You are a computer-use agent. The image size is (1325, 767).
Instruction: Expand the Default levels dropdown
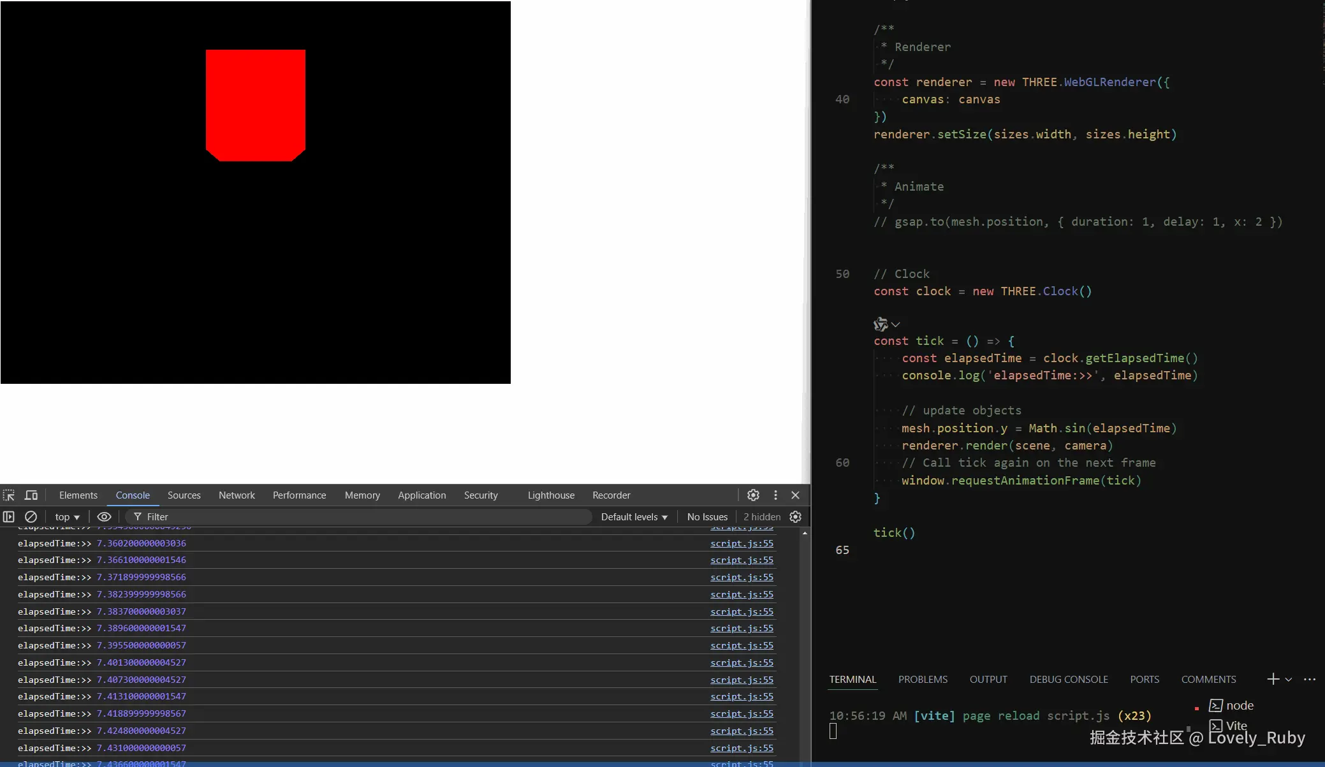coord(634,517)
